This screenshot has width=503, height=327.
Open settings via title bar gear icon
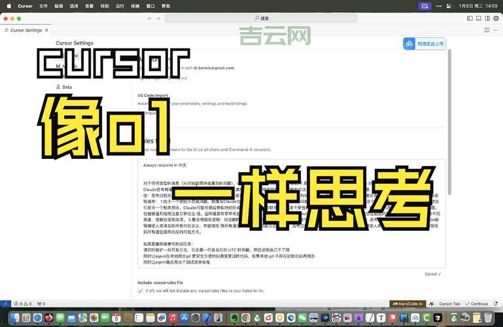coord(496,18)
